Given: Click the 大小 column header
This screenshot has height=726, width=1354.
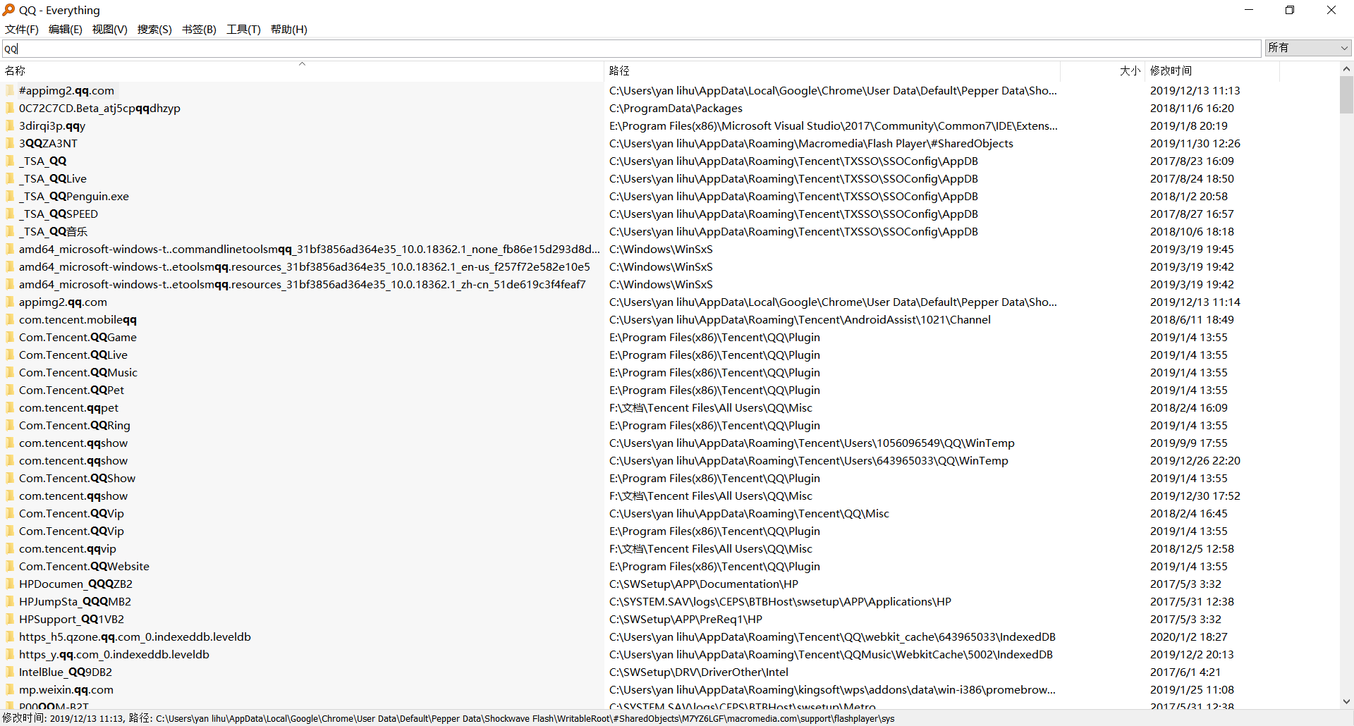Looking at the screenshot, I should 1129,70.
